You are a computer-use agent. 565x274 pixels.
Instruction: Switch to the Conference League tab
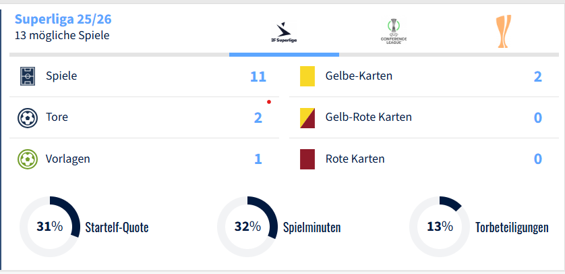(x=394, y=32)
